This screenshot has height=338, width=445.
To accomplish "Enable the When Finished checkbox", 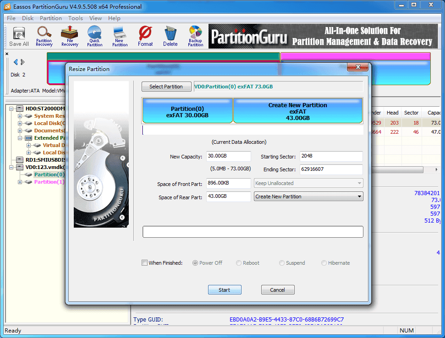I will 144,263.
